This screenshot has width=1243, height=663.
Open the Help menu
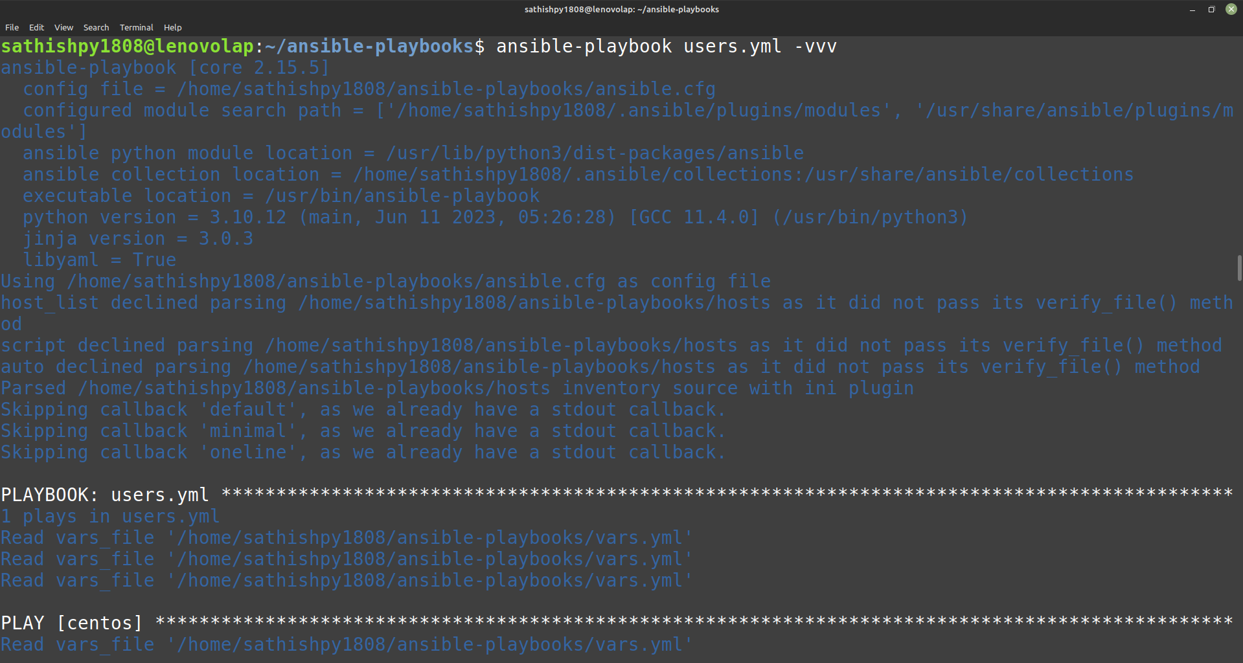point(172,27)
